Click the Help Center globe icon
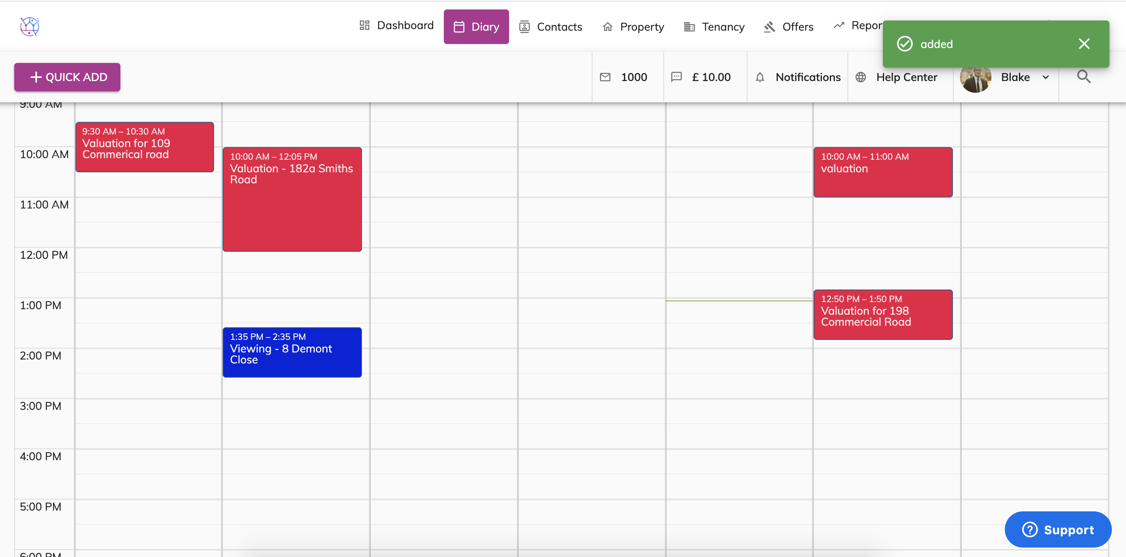1126x557 pixels. 860,77
